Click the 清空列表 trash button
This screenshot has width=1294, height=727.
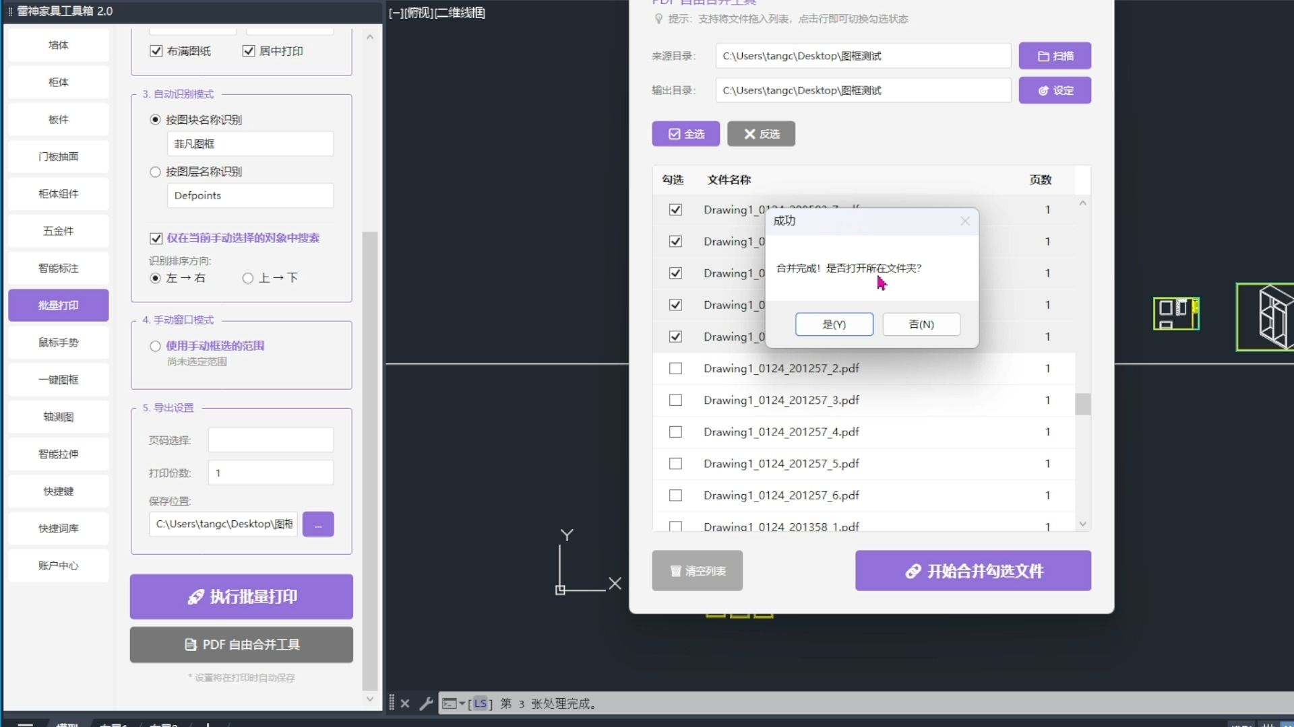tap(697, 571)
